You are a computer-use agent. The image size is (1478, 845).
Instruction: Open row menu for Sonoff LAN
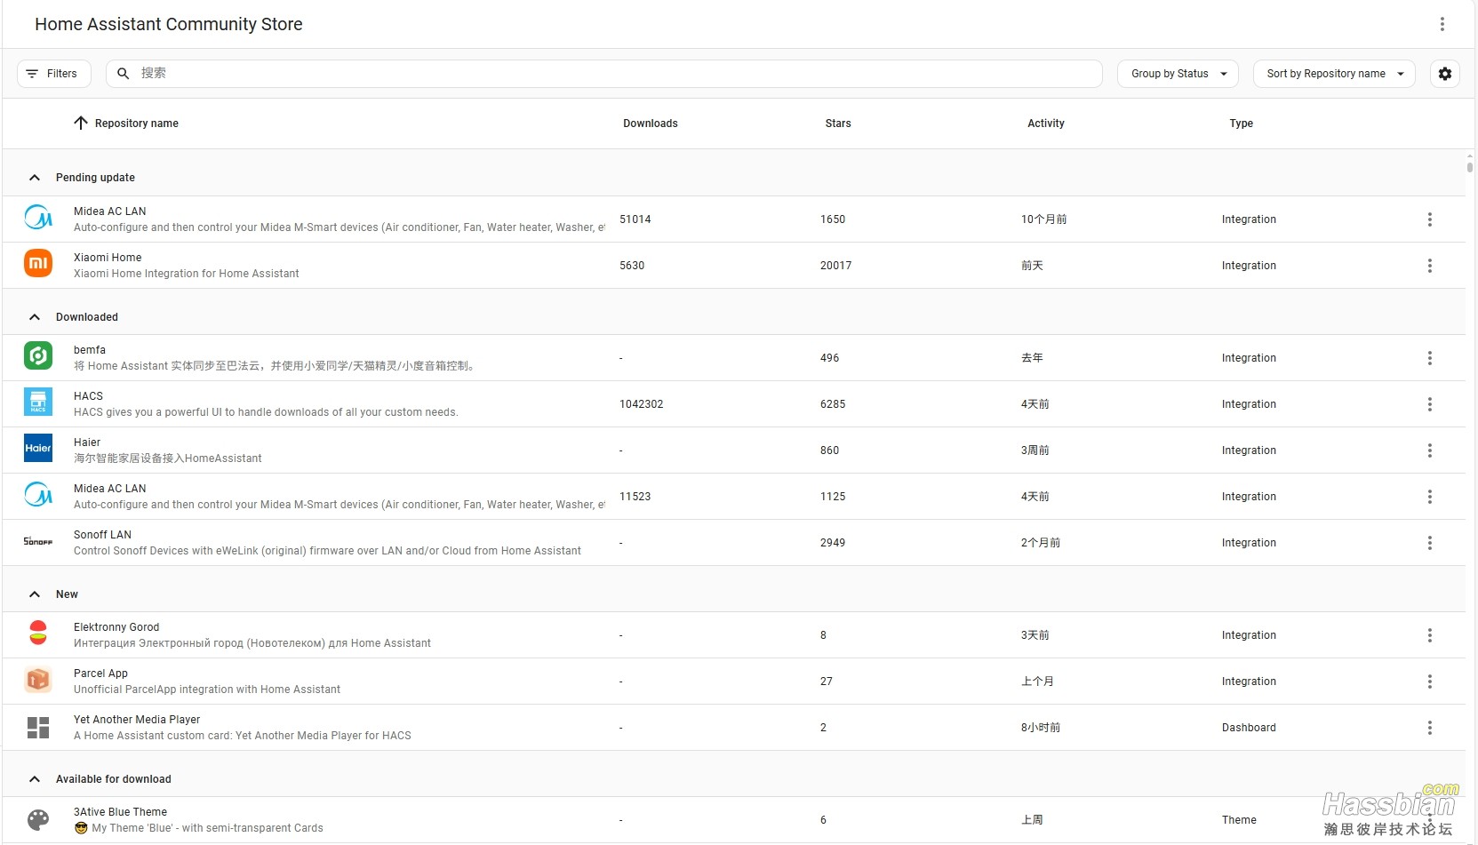point(1429,543)
